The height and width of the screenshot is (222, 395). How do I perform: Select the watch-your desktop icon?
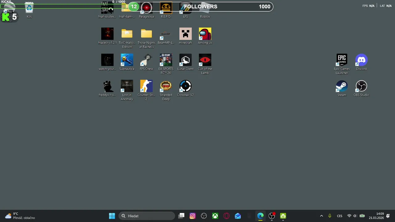[107, 62]
